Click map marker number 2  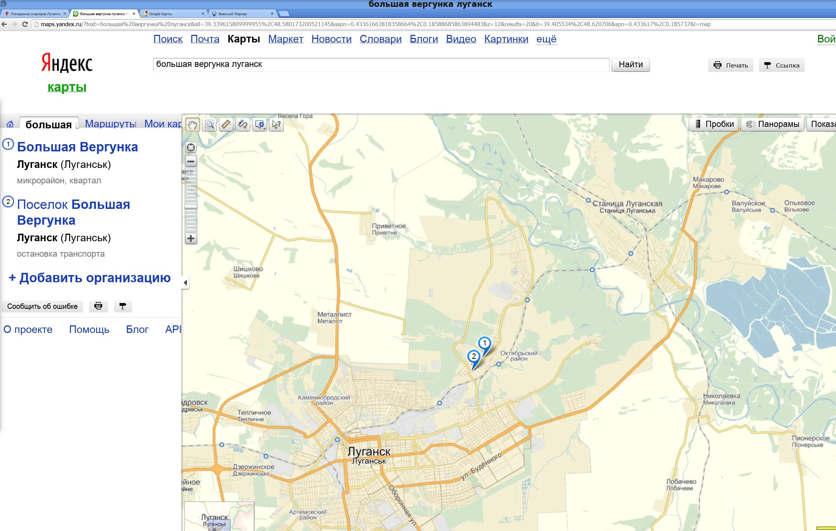click(x=474, y=357)
